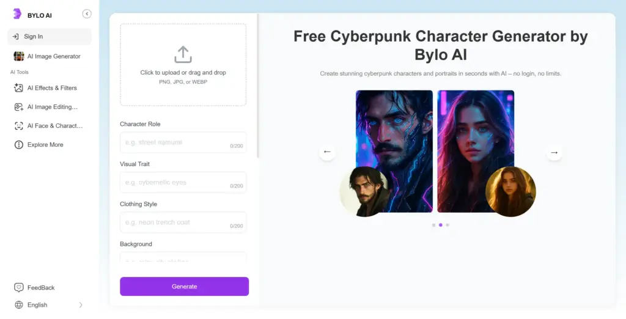Expand the English language selector
This screenshot has width=626, height=319.
pos(50,305)
